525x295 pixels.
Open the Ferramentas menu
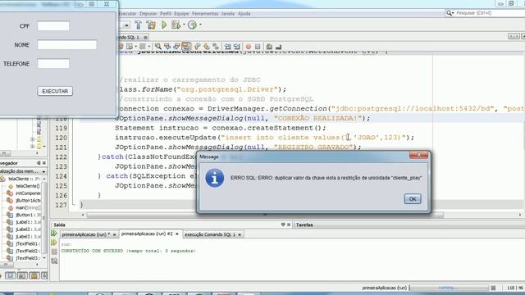pos(205,14)
